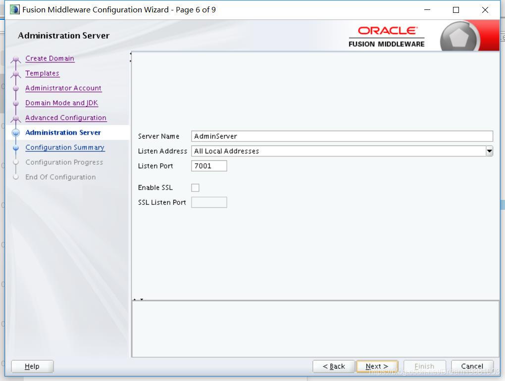Screen dimensions: 505x381
Task: Click the Fusion Middleware wizard title bar icon
Action: pos(14,10)
